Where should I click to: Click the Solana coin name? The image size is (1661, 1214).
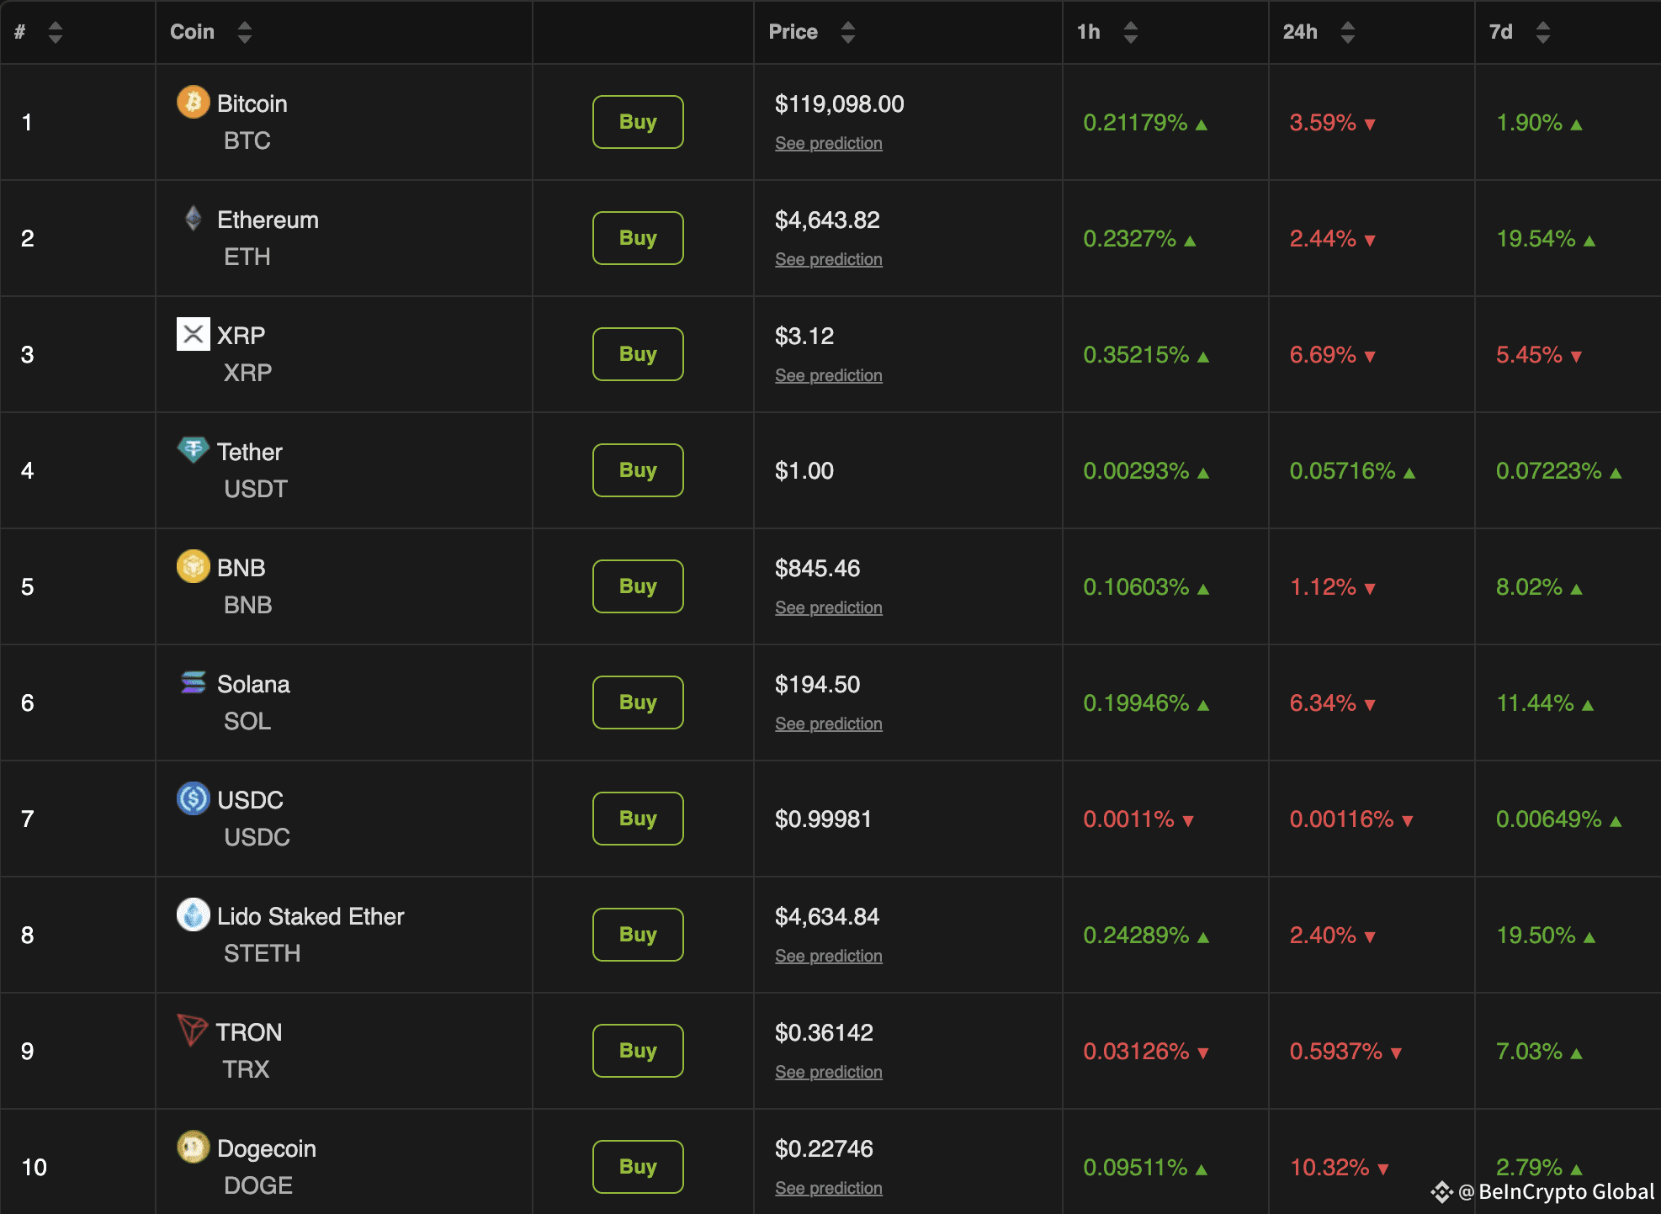click(x=253, y=684)
